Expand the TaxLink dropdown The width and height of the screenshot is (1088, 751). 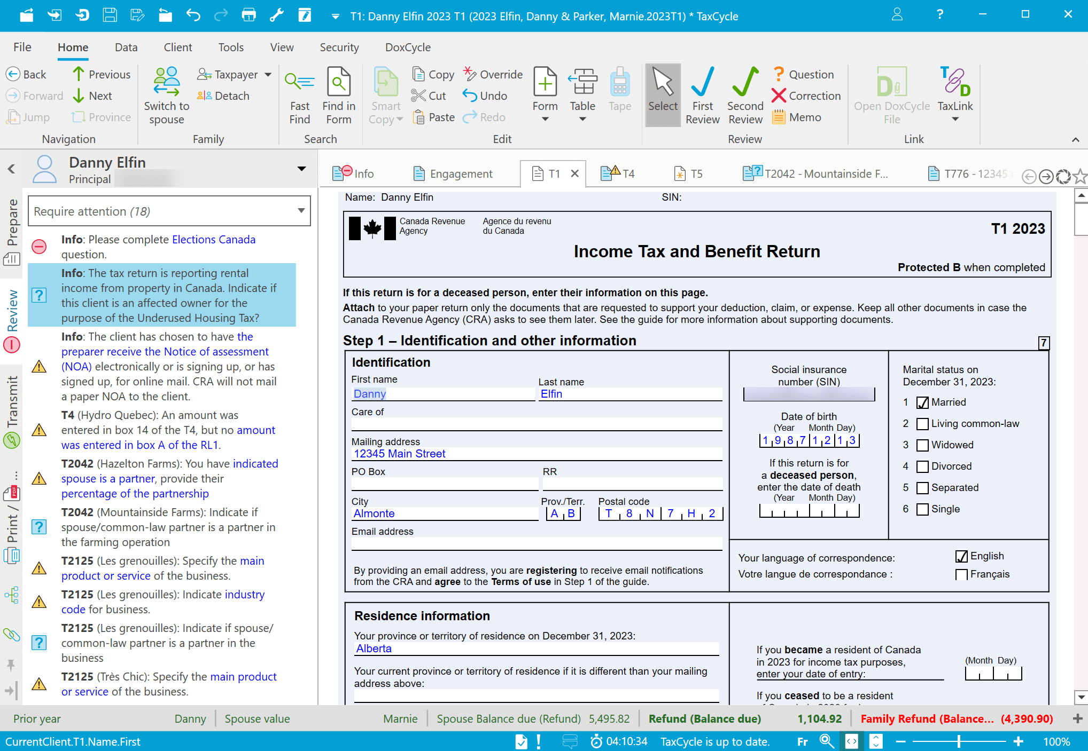point(955,119)
